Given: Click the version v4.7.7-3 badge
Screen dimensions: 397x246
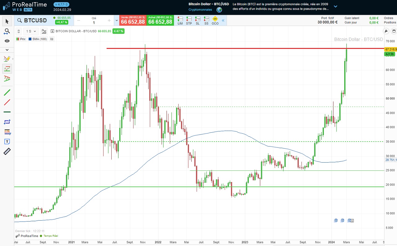Looking at the screenshot, I should pyautogui.click(x=61, y=4).
